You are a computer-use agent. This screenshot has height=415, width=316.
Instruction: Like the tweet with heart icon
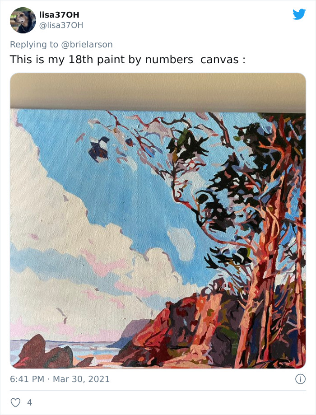click(15, 402)
